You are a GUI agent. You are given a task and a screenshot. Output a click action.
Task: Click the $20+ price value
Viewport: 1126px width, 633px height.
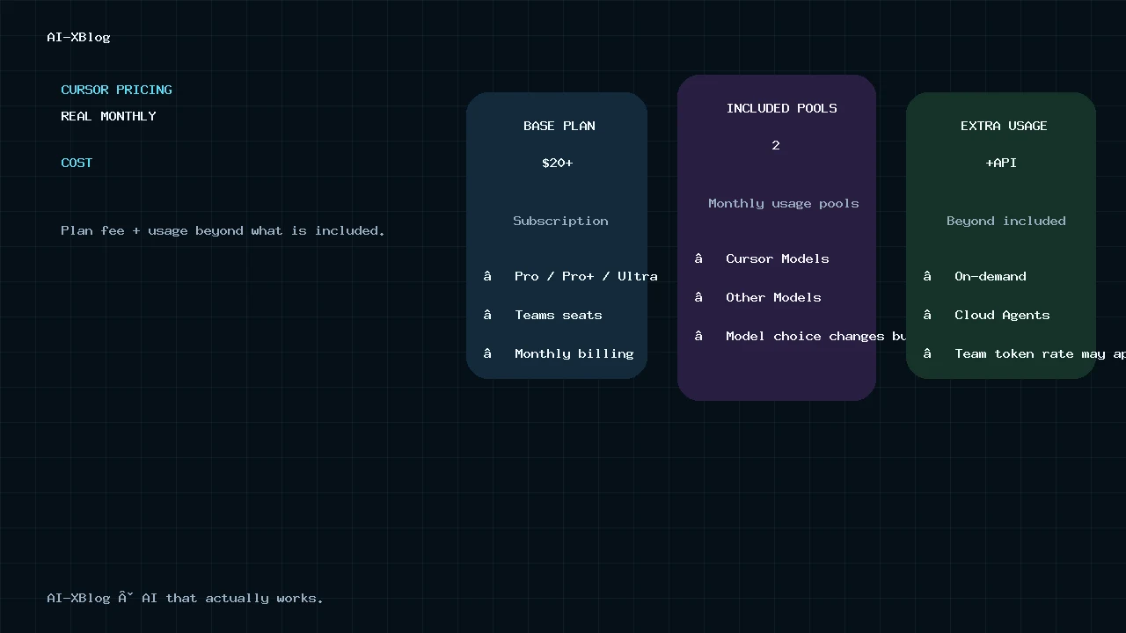[558, 163]
